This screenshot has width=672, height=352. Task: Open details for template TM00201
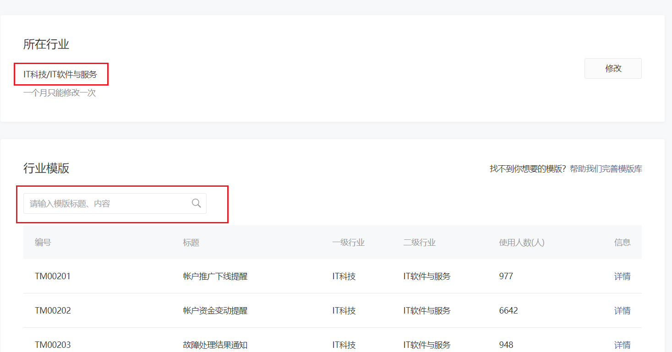click(622, 276)
